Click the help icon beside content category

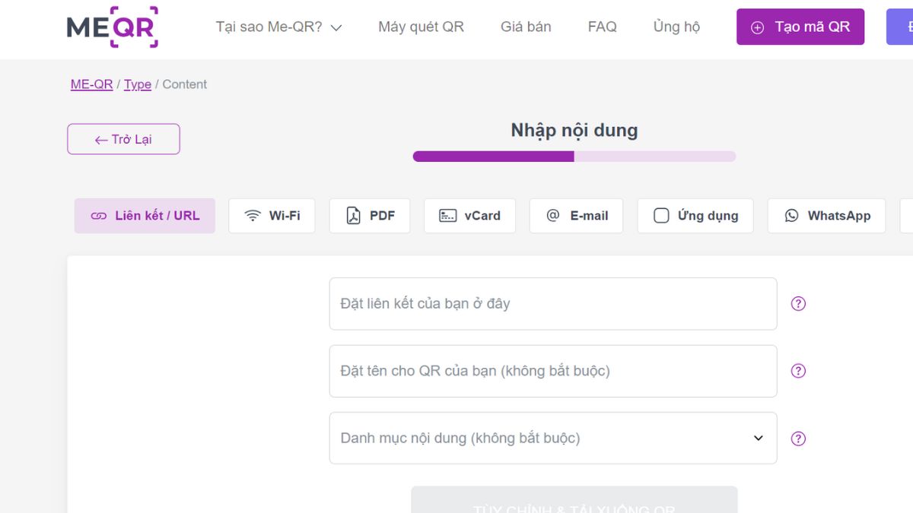pyautogui.click(x=798, y=439)
